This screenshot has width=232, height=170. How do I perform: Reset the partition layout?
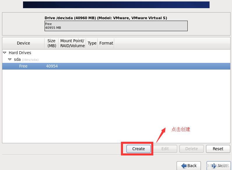[x=218, y=149]
